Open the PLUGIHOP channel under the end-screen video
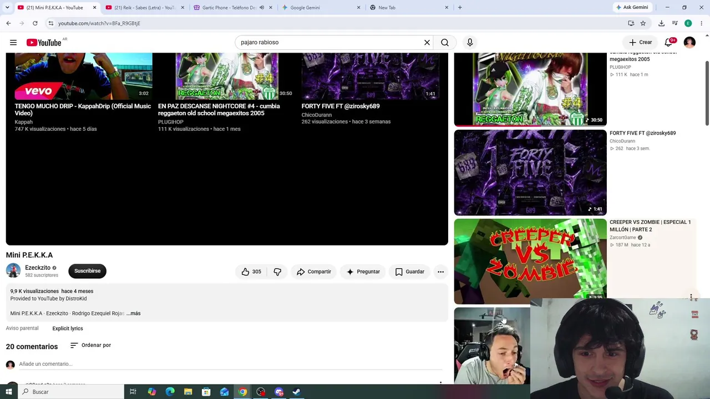 pos(171,122)
